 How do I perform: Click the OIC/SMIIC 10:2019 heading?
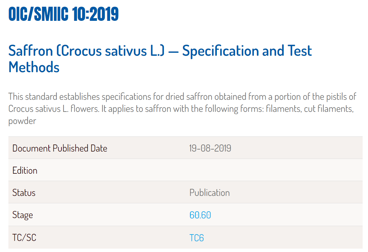pyautogui.click(x=63, y=14)
